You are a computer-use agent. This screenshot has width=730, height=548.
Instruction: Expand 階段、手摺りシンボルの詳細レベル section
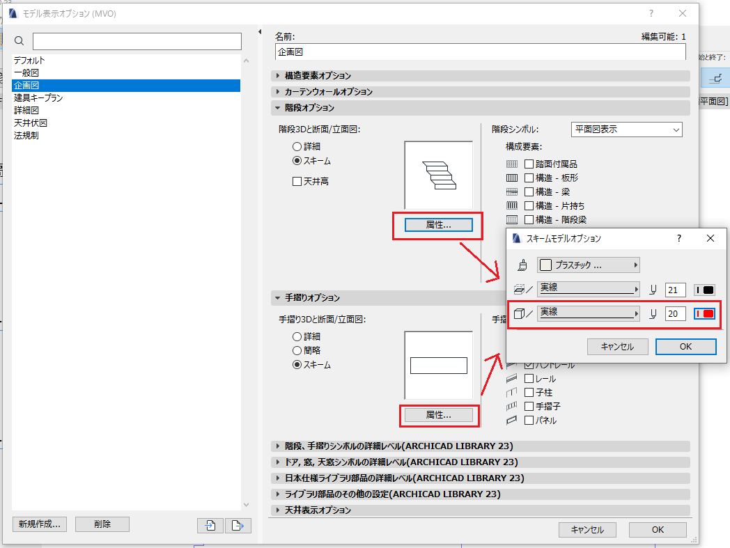pos(481,446)
